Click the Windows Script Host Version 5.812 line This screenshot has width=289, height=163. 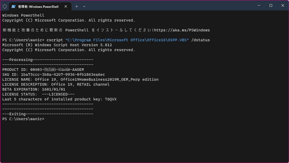pos(57,45)
